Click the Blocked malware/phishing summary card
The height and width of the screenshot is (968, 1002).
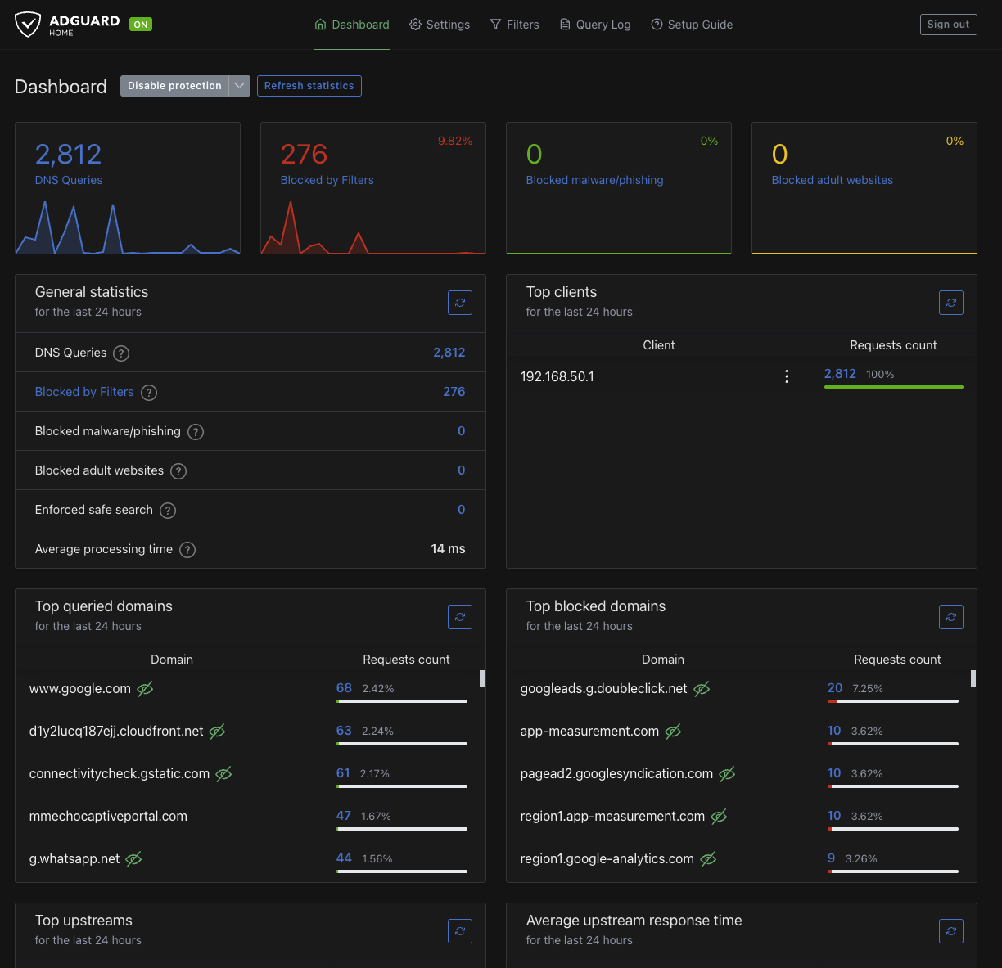tap(619, 188)
